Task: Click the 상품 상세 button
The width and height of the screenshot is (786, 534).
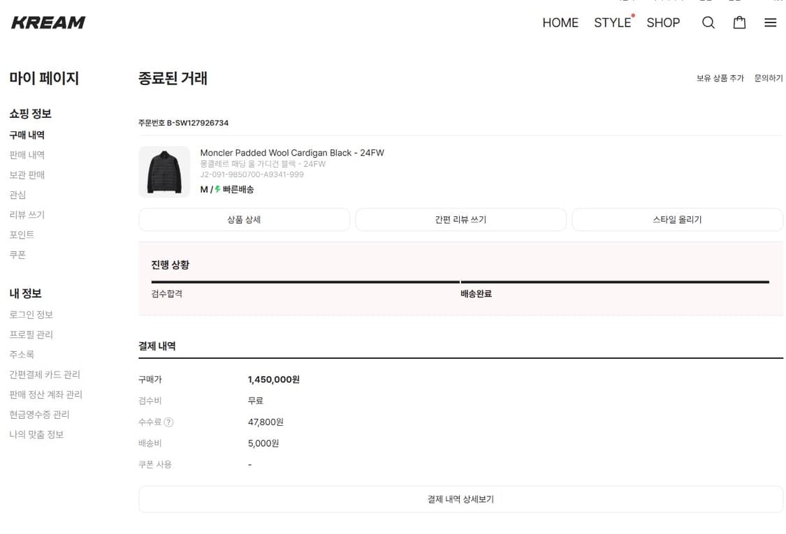Action: 244,219
